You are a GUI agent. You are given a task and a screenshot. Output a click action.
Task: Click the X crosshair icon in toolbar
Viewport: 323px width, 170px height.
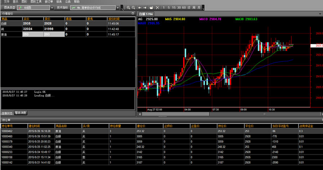point(157,8)
